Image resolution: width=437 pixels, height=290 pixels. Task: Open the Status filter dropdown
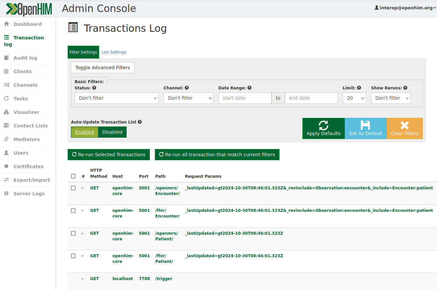point(116,98)
